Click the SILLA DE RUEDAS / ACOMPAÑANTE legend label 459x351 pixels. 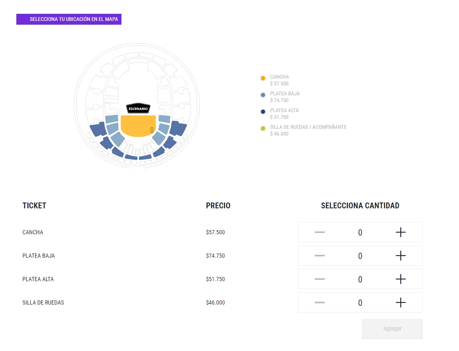(x=308, y=127)
